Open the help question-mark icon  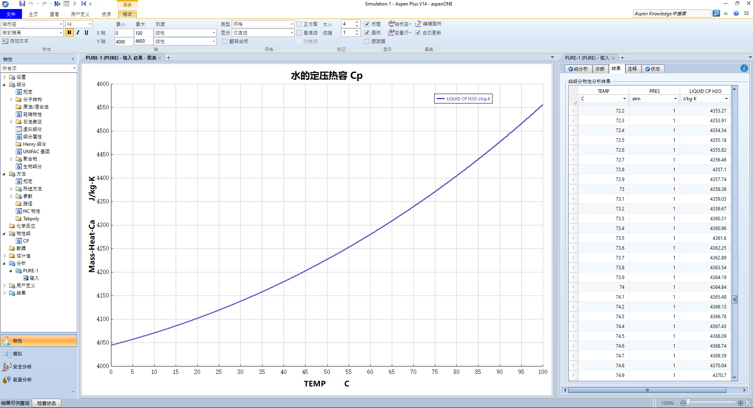click(736, 13)
